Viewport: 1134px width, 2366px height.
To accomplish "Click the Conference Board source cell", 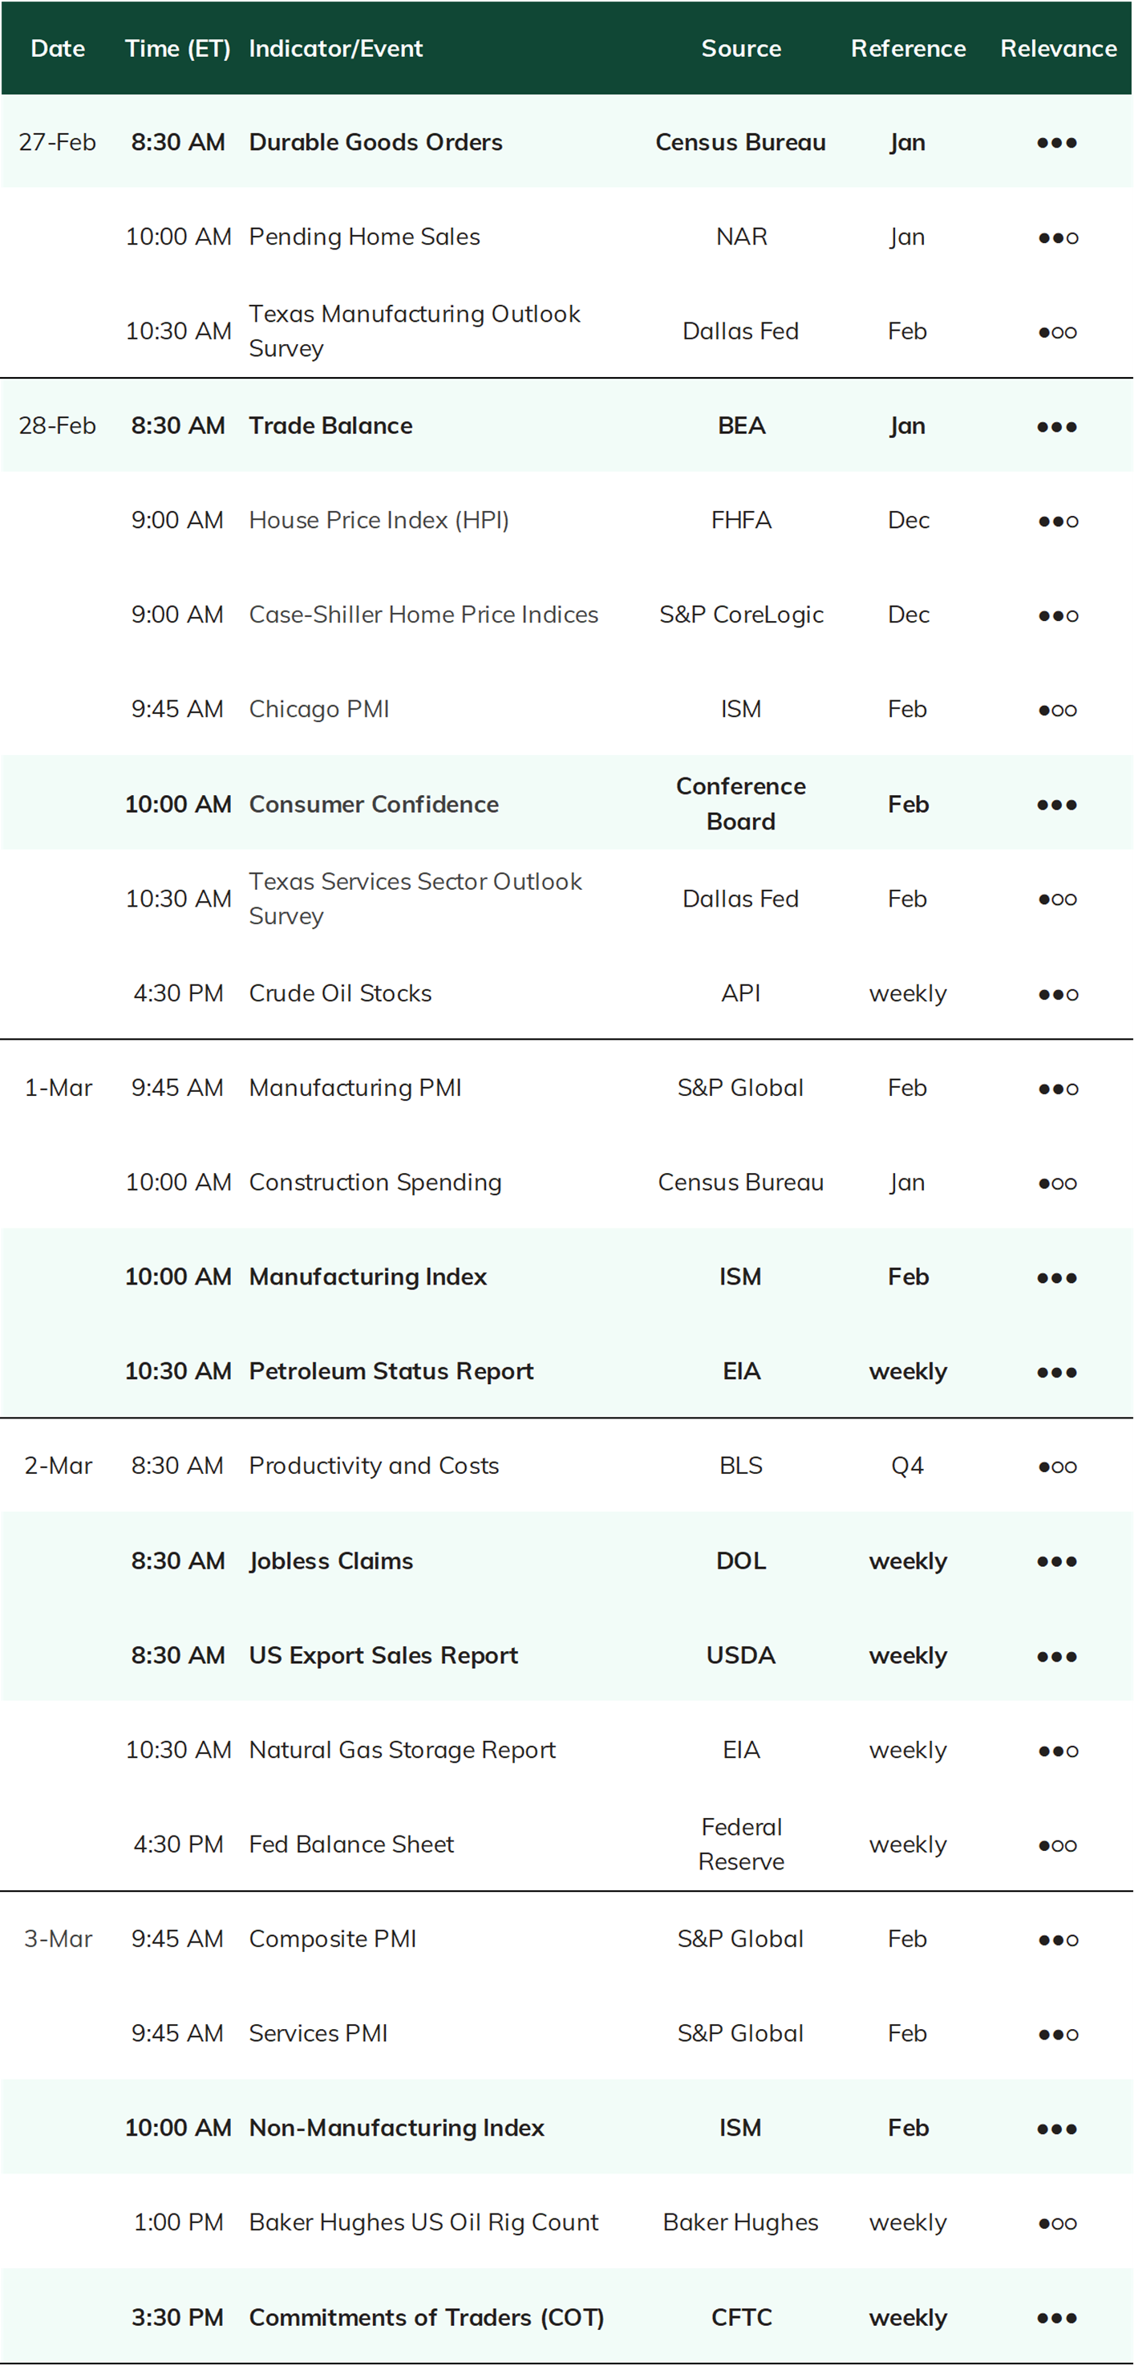I will coord(741,804).
